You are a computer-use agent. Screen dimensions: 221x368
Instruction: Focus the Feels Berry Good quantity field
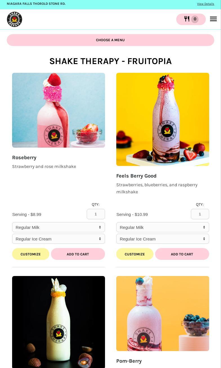(x=200, y=214)
